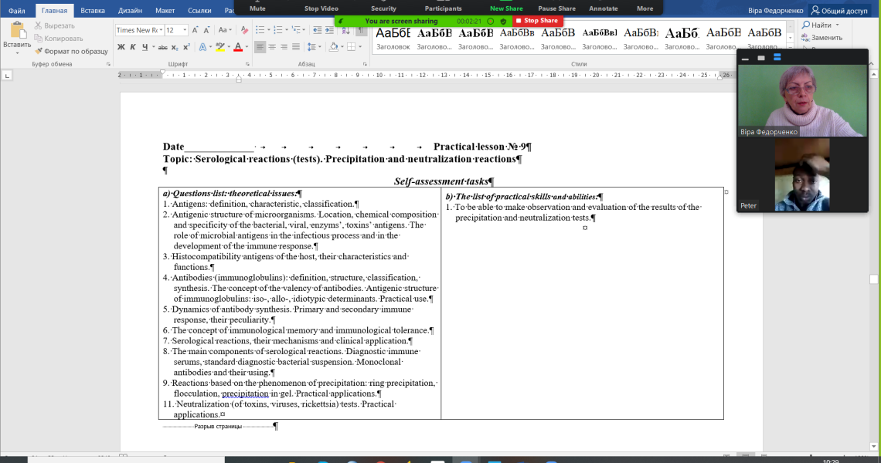Expand the bullet list dropdown arrow
The height and width of the screenshot is (463, 881).
pyautogui.click(x=268, y=30)
